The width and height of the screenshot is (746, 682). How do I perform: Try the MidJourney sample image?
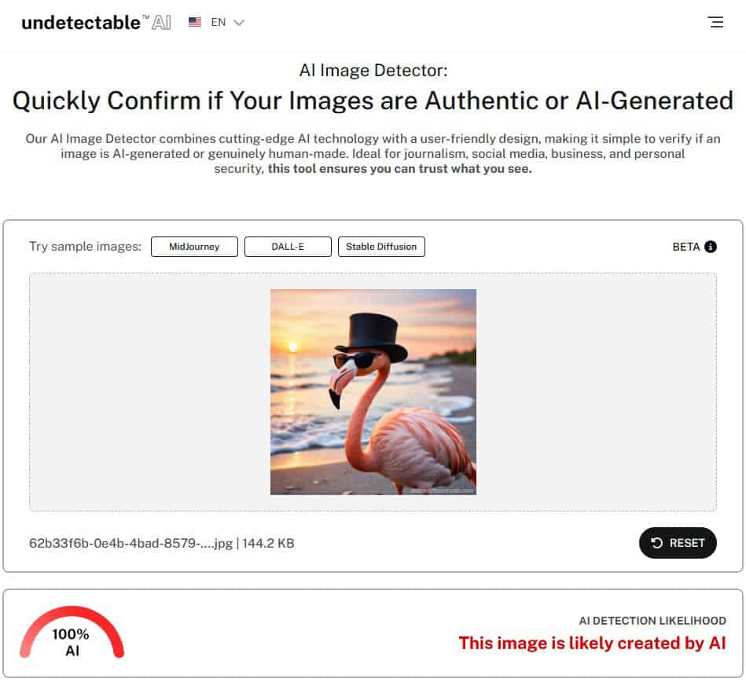194,247
